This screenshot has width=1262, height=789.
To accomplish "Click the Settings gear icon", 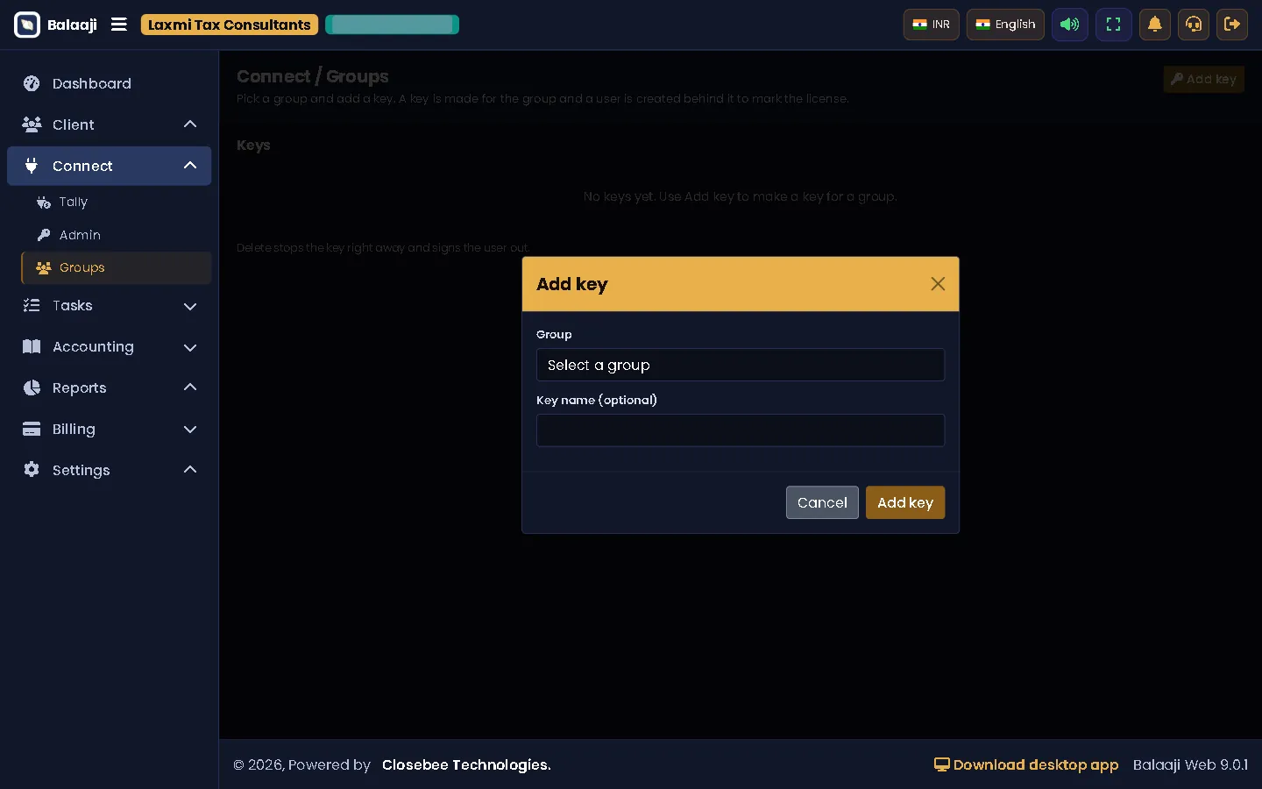I will pos(32,470).
